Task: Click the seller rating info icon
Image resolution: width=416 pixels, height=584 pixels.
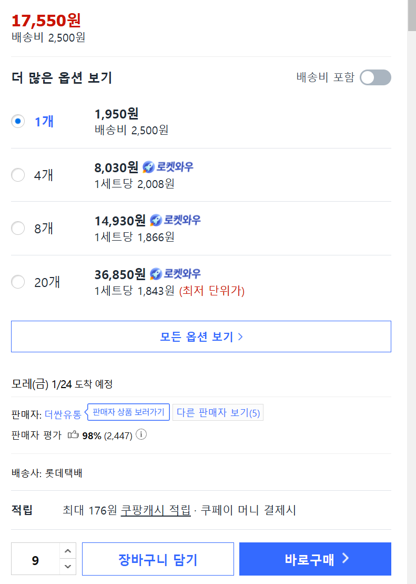Action: pyautogui.click(x=141, y=434)
